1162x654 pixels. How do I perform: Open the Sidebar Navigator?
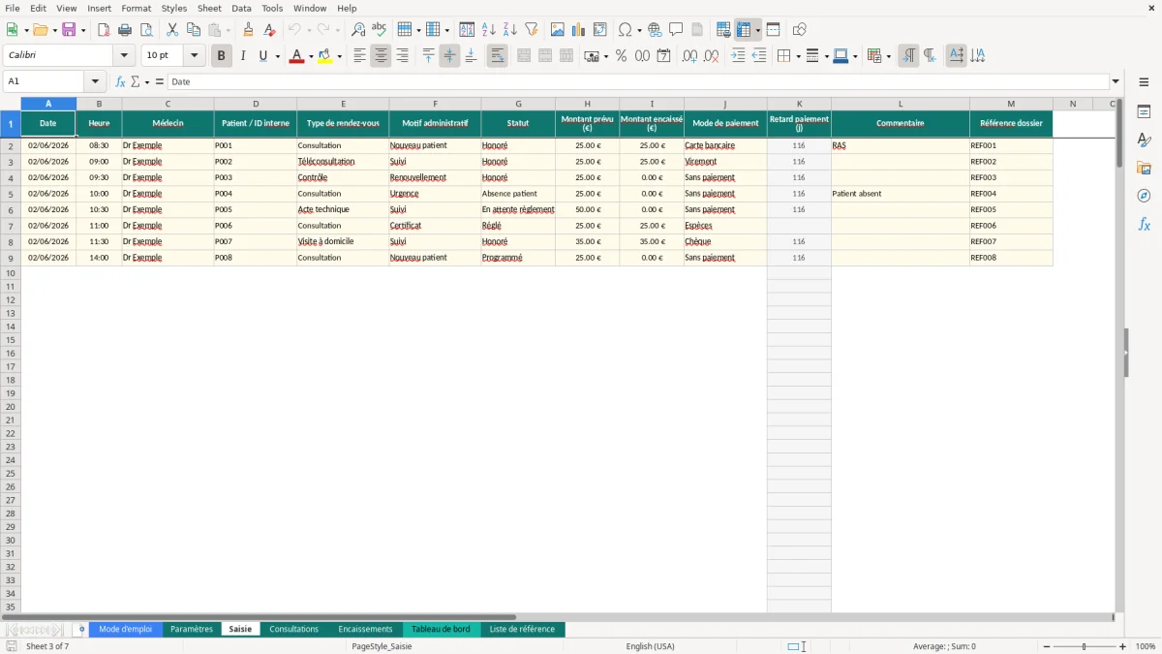(1144, 196)
